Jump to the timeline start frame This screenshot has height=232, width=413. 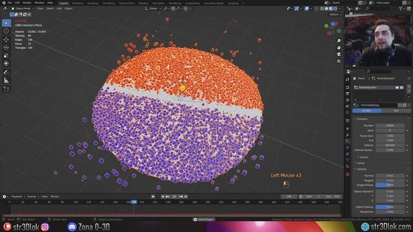coord(163,197)
